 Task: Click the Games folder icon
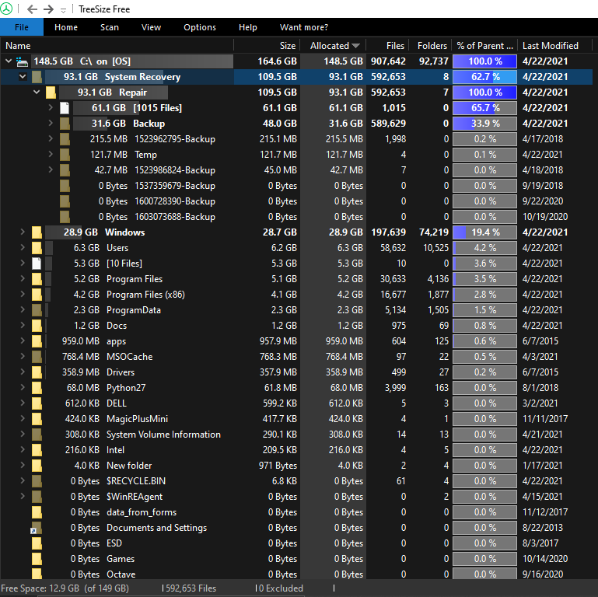point(37,559)
